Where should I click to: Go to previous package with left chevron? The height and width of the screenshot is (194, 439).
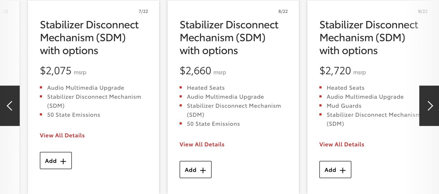coord(10,106)
